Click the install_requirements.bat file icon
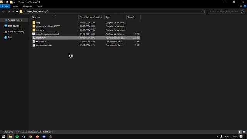 (34, 34)
